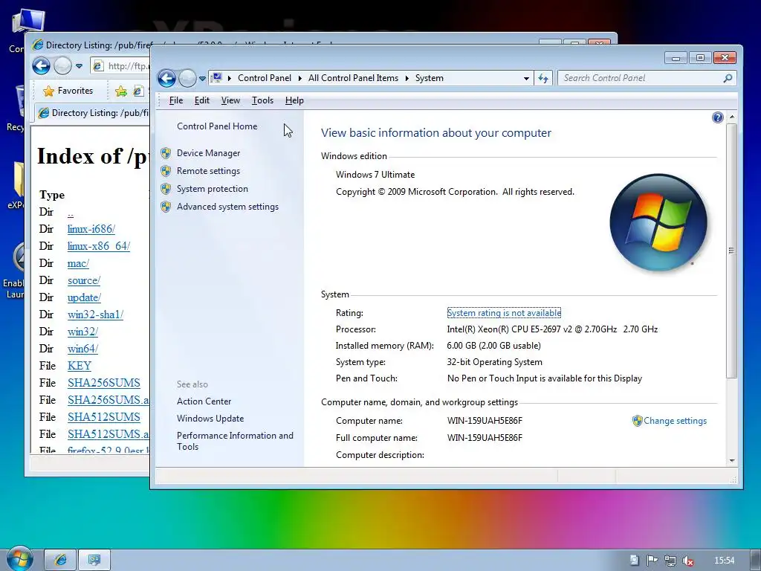Click forward arrow in the Internet Explorer window
This screenshot has height=571, width=761.
pyautogui.click(x=62, y=65)
